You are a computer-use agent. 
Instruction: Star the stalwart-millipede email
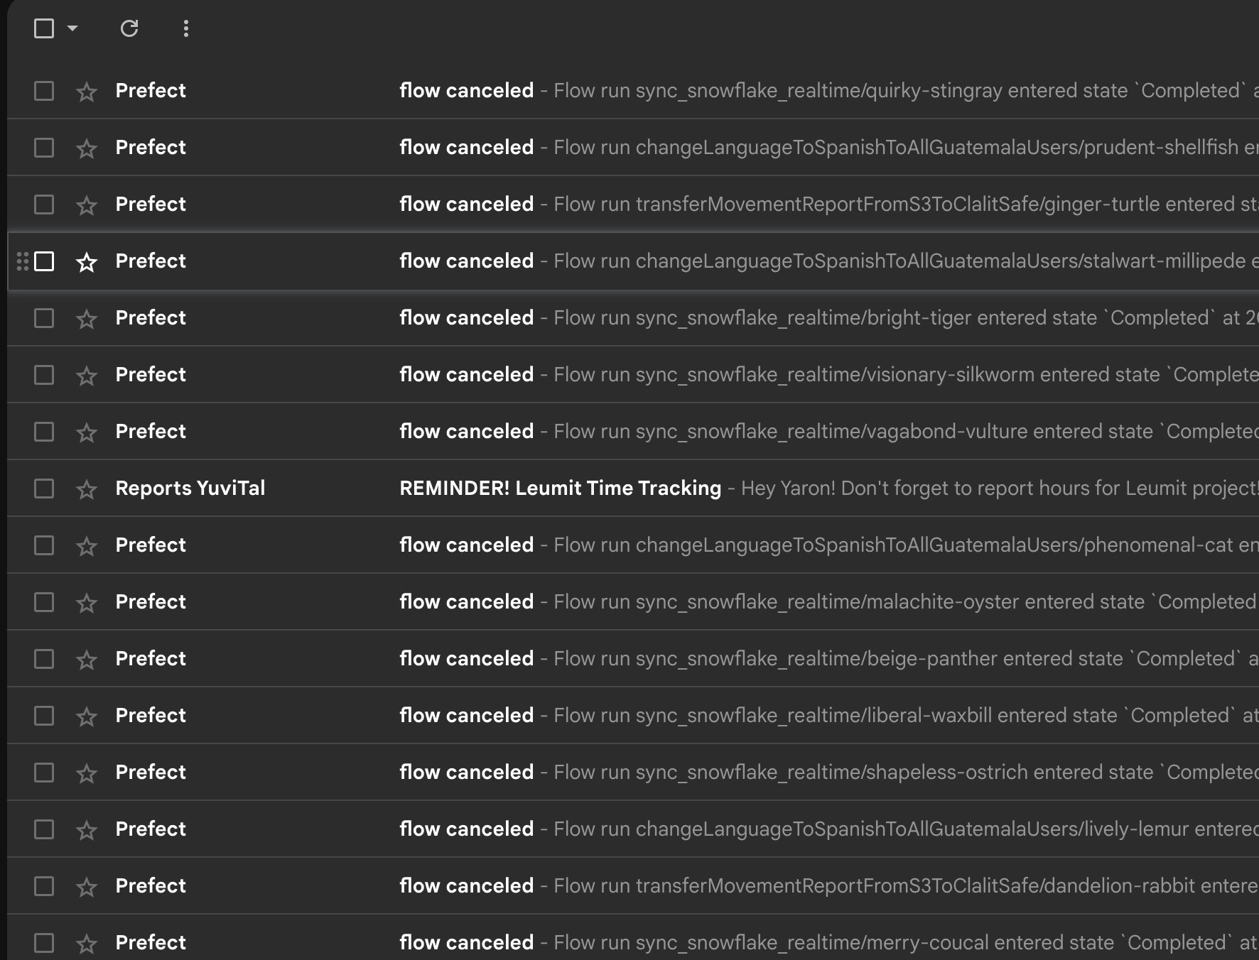pyautogui.click(x=87, y=261)
